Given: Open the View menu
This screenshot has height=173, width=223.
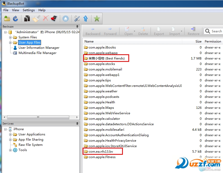Looking at the screenshot, I should coord(15,10).
